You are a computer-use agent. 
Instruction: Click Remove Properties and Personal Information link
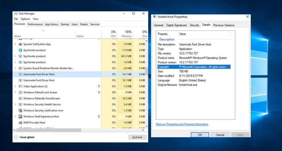pos(182,124)
